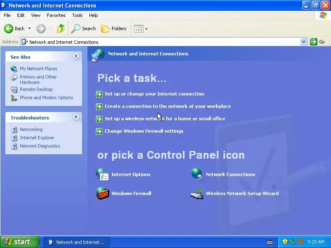Click the title bar window icon
The height and width of the screenshot is (248, 331).
pos(4,5)
